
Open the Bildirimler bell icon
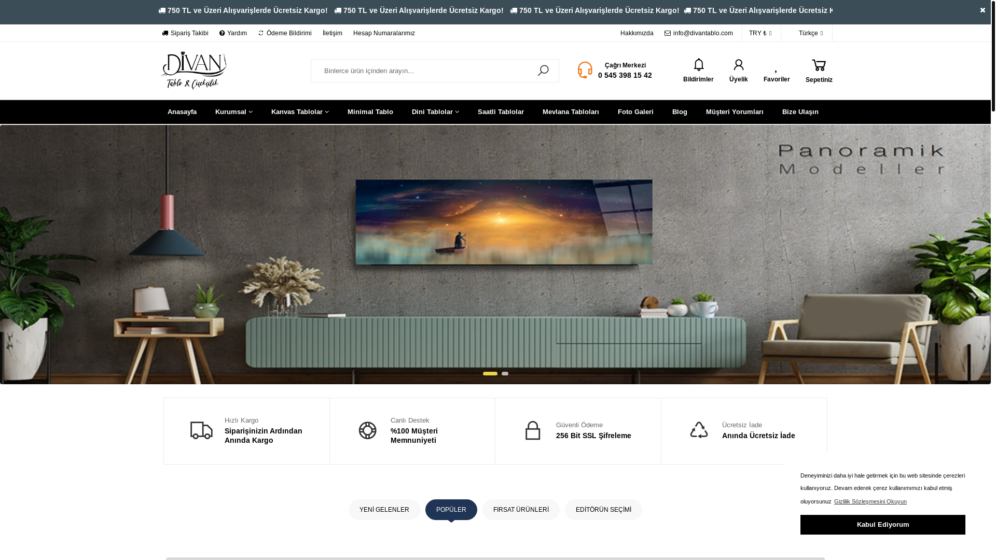(x=699, y=65)
